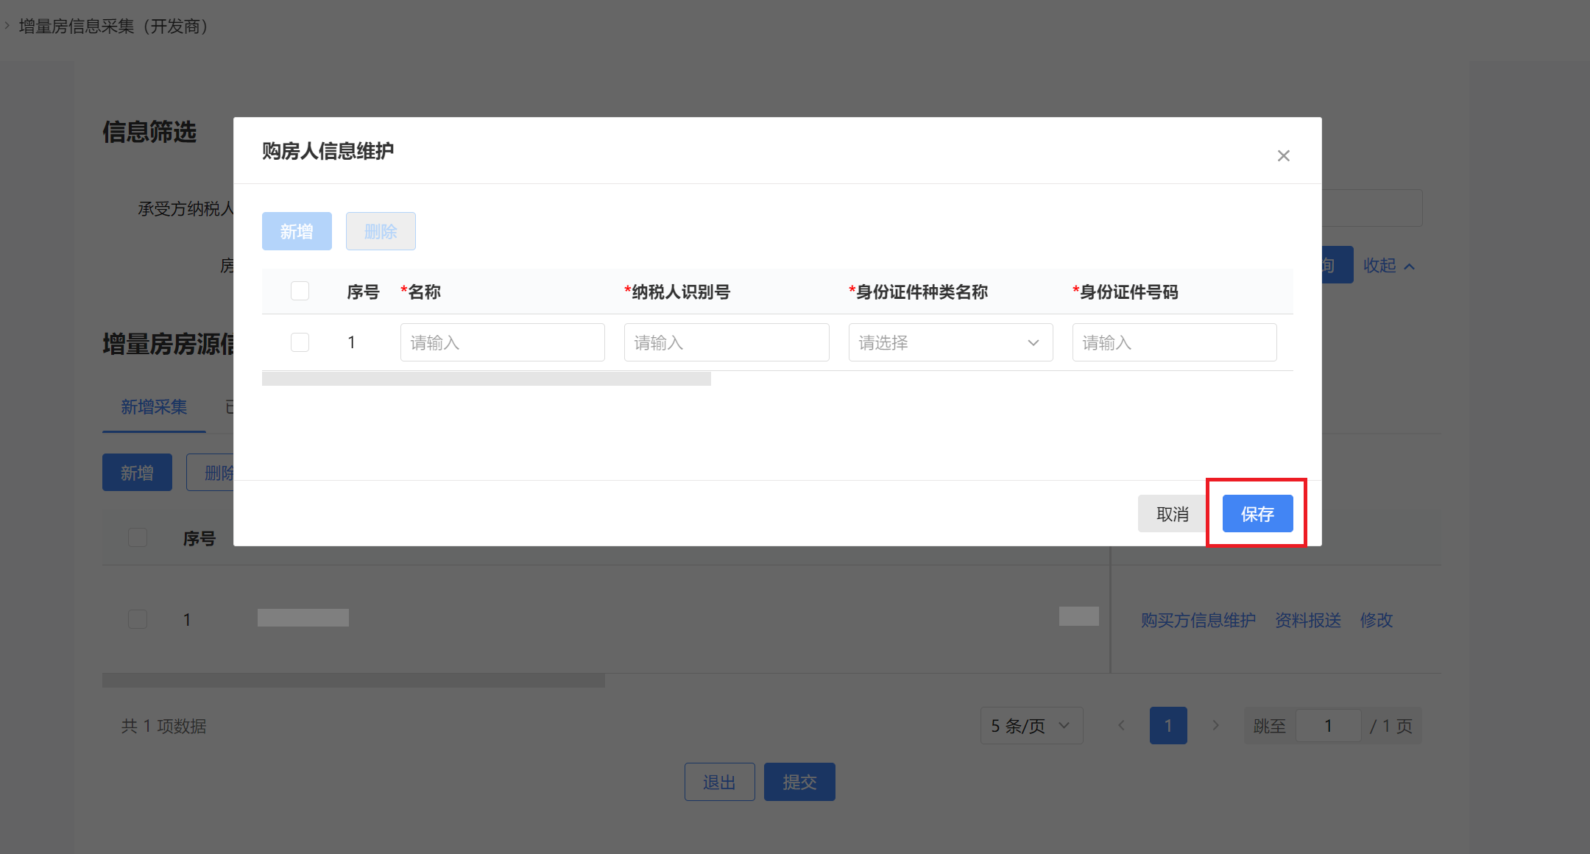Open the 5 条/页 page size dropdown
1590x854 pixels.
[1031, 726]
